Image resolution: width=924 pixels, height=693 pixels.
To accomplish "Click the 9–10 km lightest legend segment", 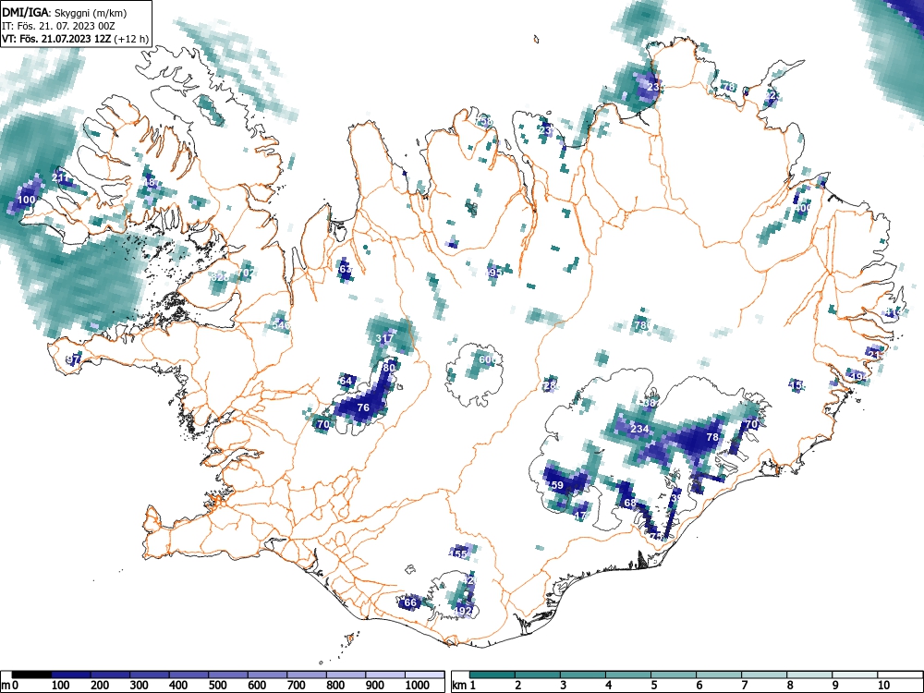I will 855,674.
